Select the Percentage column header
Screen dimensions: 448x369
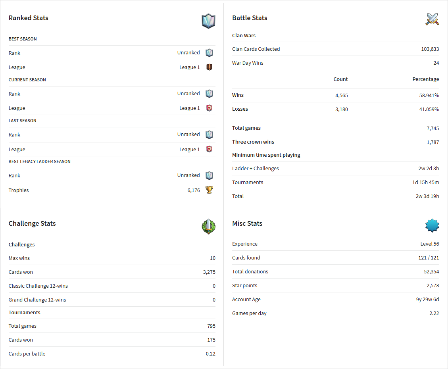point(425,79)
